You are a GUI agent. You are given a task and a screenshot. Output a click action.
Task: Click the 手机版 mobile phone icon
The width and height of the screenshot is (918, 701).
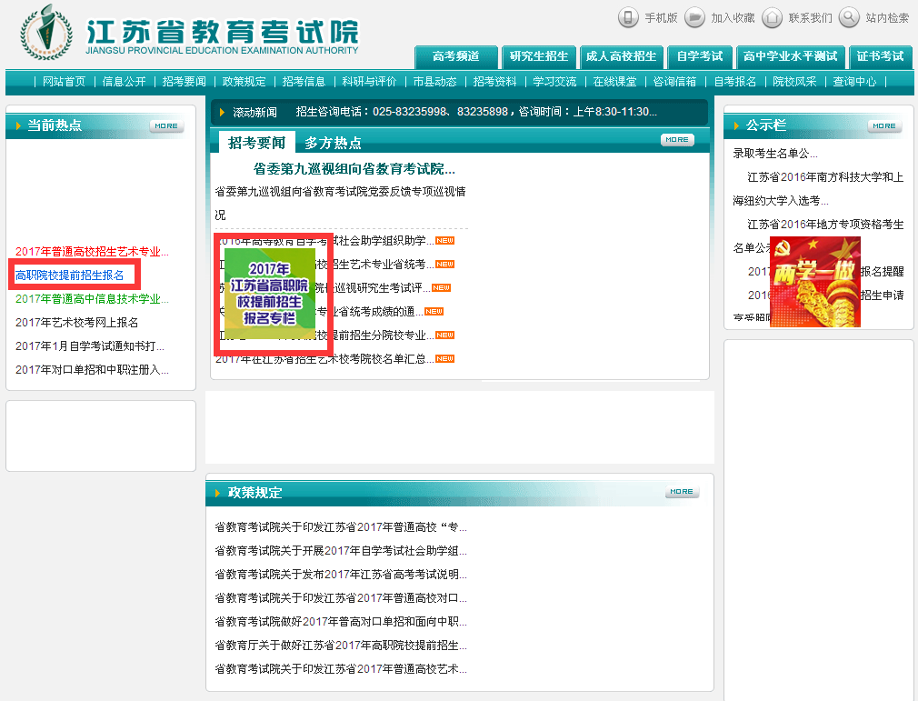point(628,17)
